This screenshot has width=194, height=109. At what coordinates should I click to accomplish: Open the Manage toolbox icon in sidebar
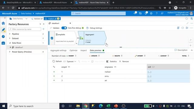(3, 43)
